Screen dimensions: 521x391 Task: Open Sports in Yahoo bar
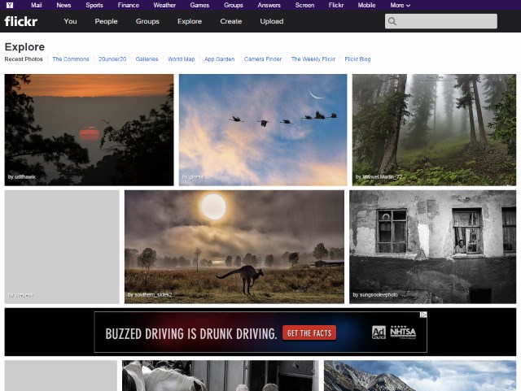pyautogui.click(x=94, y=6)
